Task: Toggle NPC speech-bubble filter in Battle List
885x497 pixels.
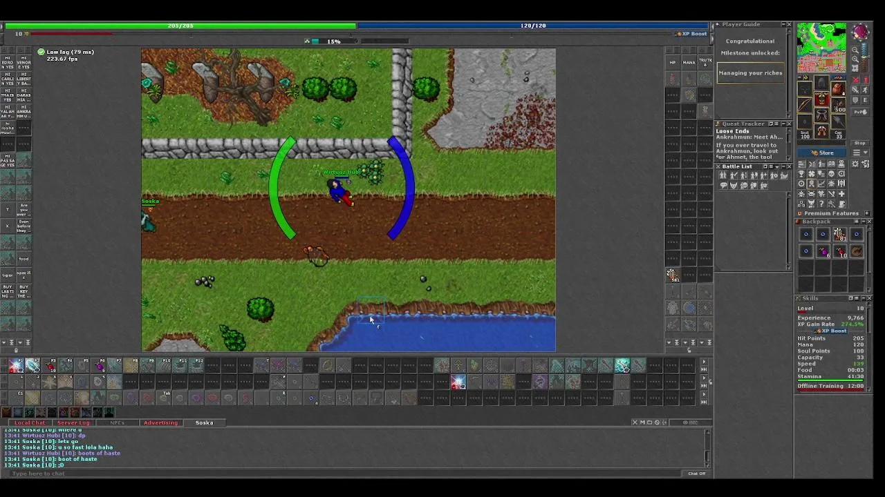Action: (x=724, y=186)
